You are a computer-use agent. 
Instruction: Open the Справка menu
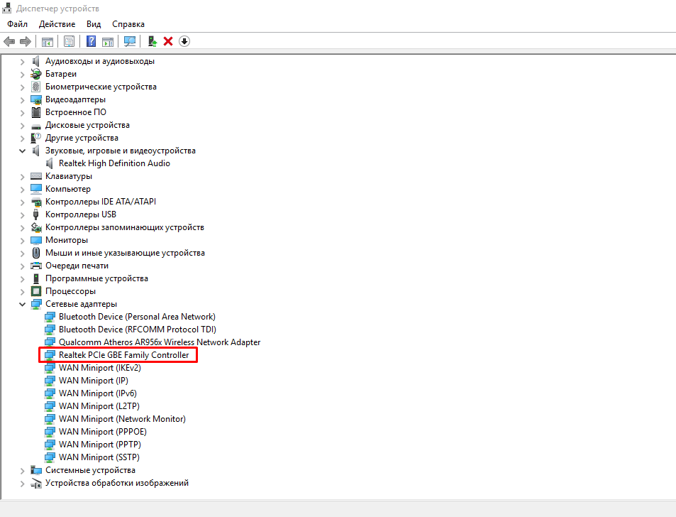coord(128,24)
